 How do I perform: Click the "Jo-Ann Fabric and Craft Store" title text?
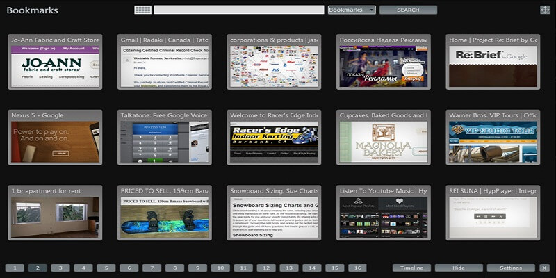[55, 40]
